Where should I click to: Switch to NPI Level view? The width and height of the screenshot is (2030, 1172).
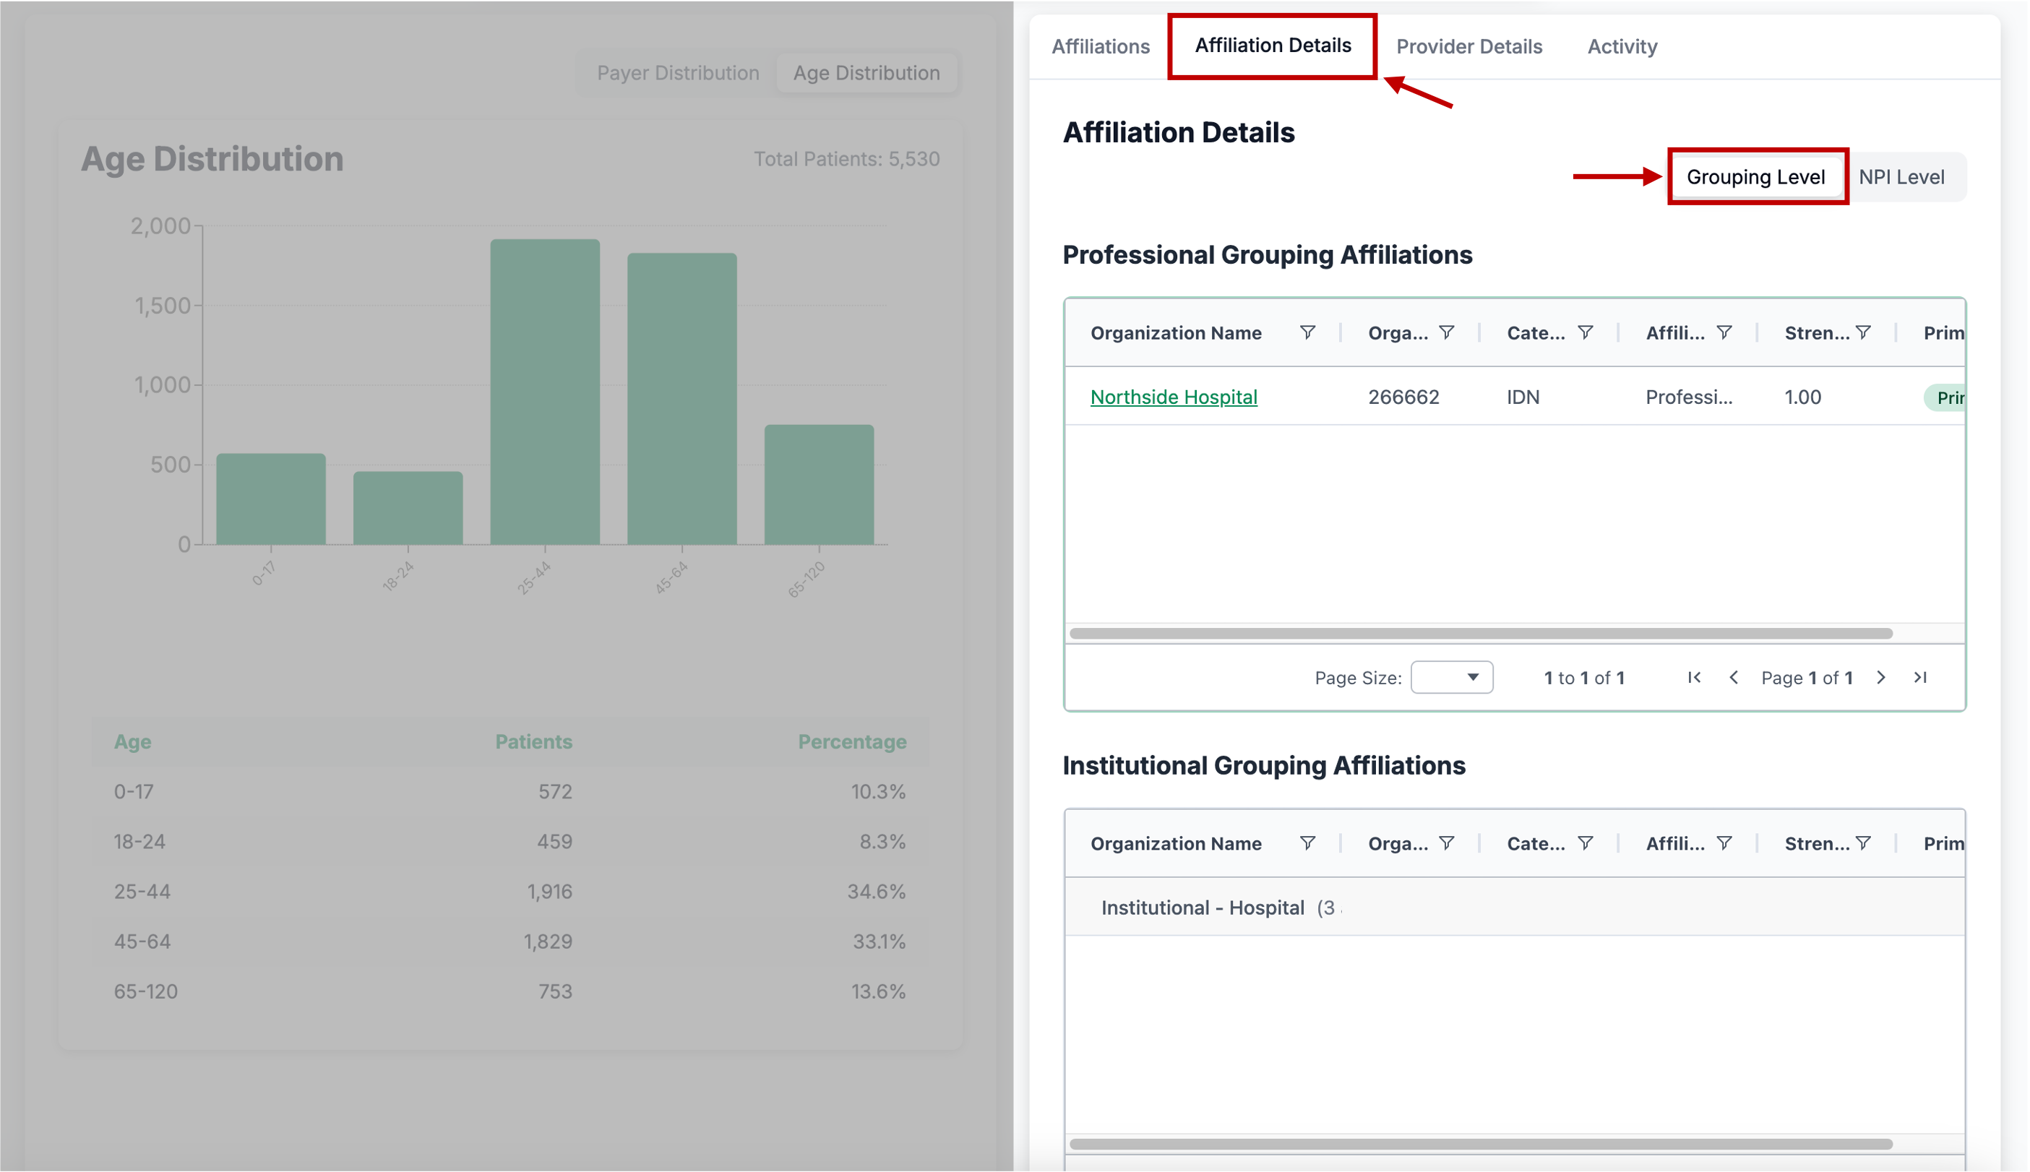[x=1901, y=177]
